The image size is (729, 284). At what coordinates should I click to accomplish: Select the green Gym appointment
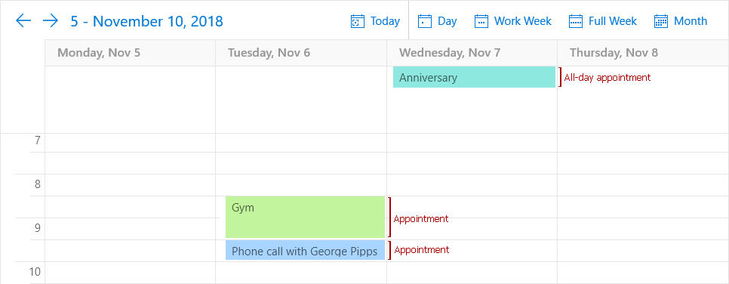tap(305, 217)
